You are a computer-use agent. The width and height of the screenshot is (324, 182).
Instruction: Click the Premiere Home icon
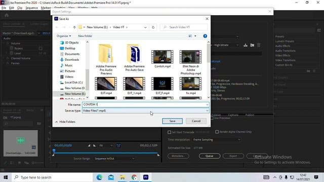tap(7, 15)
